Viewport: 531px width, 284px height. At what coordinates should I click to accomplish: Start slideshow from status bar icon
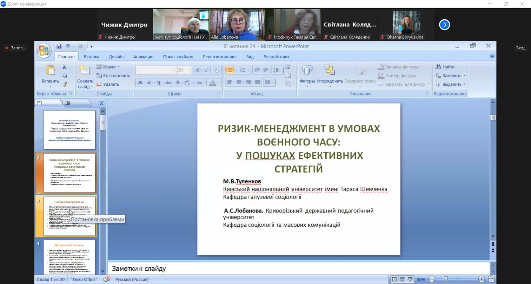click(x=410, y=279)
